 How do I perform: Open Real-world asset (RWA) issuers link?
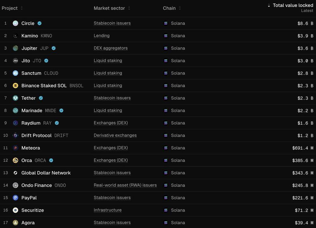[125, 185]
